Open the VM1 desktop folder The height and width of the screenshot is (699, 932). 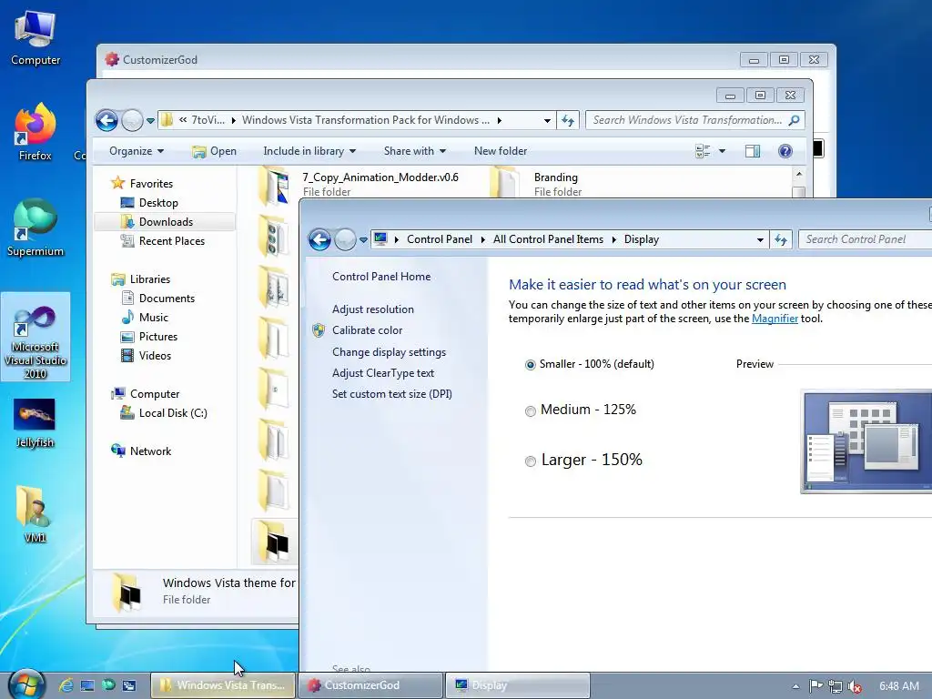pyautogui.click(x=35, y=515)
